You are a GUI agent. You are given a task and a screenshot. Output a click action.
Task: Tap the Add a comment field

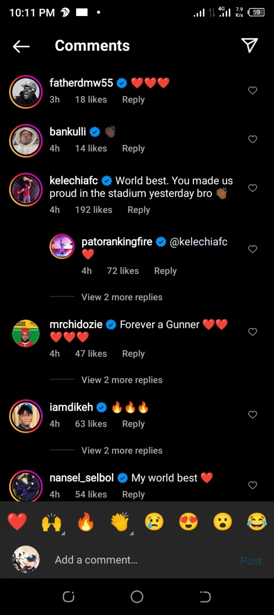click(x=140, y=560)
